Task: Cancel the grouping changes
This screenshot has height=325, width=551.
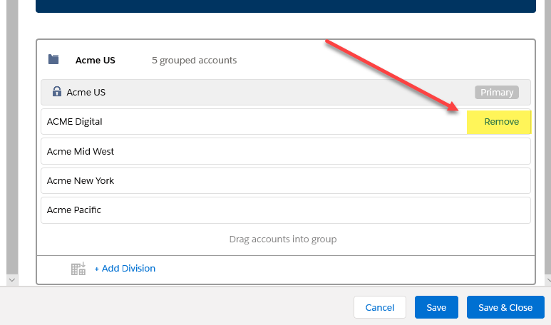Action: pyautogui.click(x=380, y=307)
